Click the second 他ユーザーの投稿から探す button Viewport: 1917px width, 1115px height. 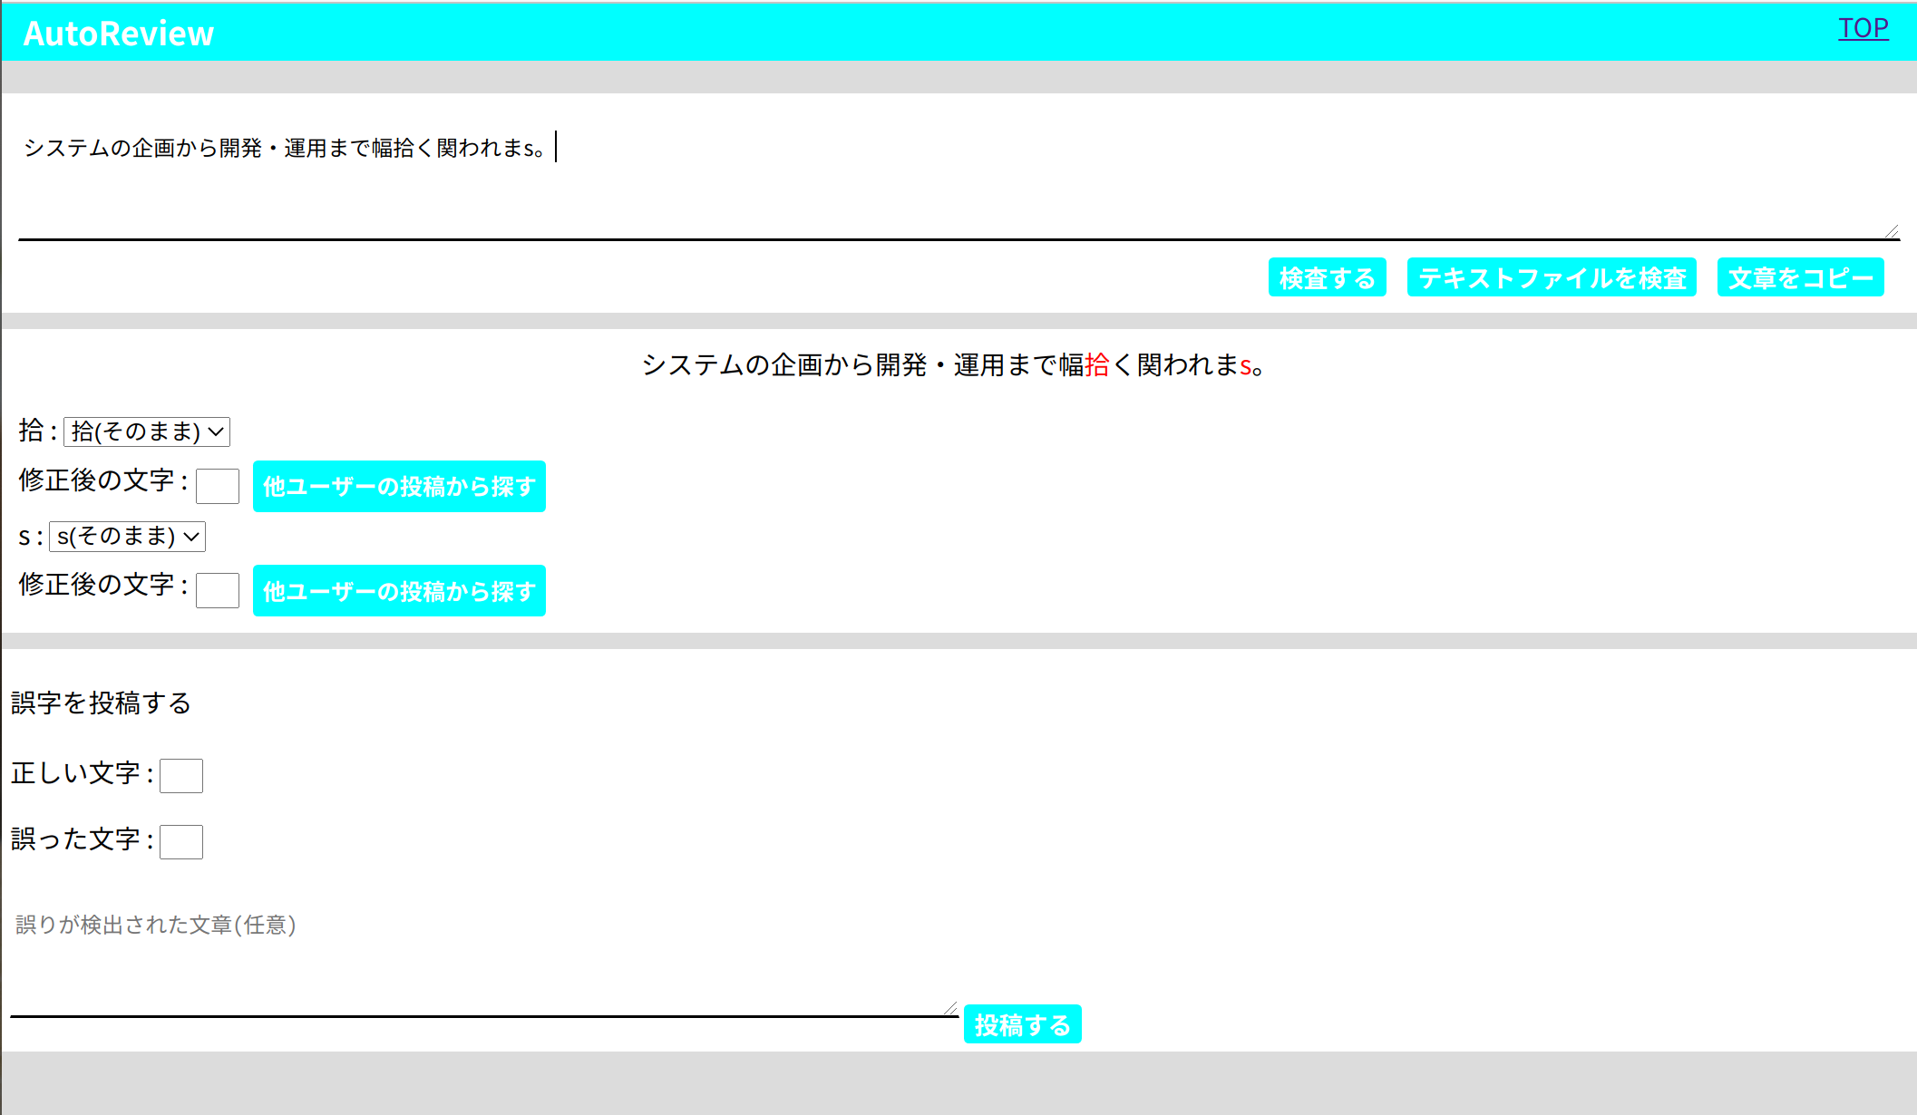click(399, 590)
